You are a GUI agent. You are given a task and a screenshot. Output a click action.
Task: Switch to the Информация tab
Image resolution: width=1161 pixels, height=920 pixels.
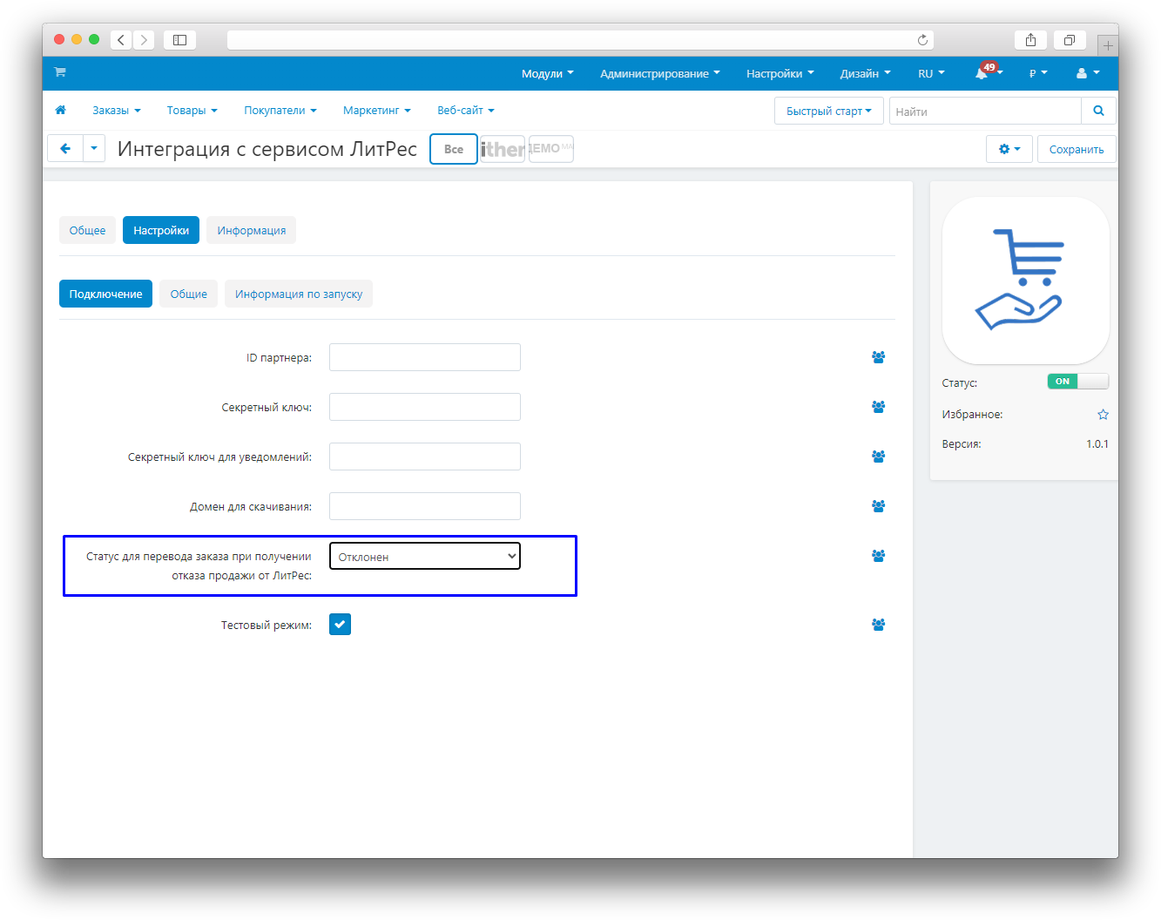click(x=252, y=230)
